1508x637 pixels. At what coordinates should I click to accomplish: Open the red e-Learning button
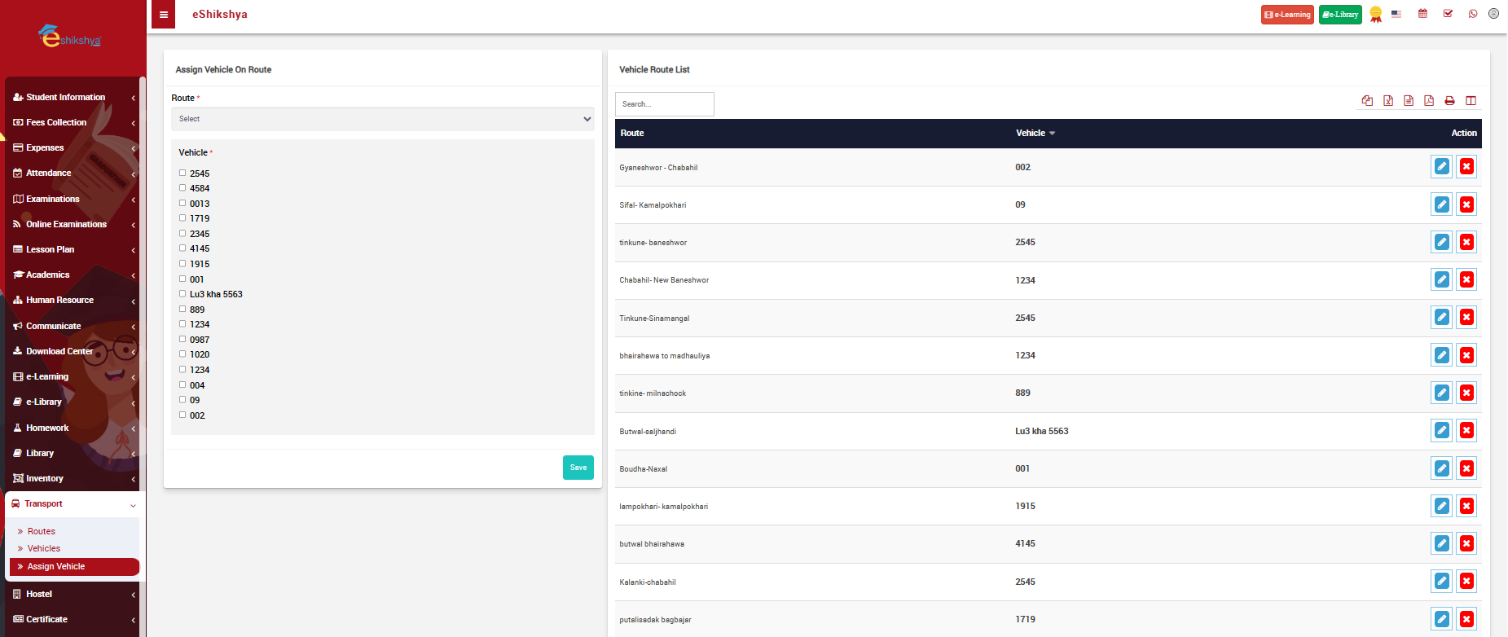click(1287, 15)
